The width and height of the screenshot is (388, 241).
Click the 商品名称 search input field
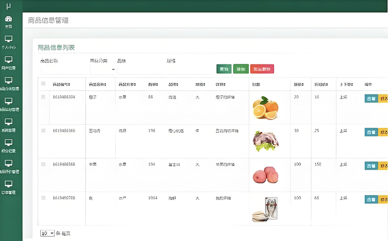64,70
